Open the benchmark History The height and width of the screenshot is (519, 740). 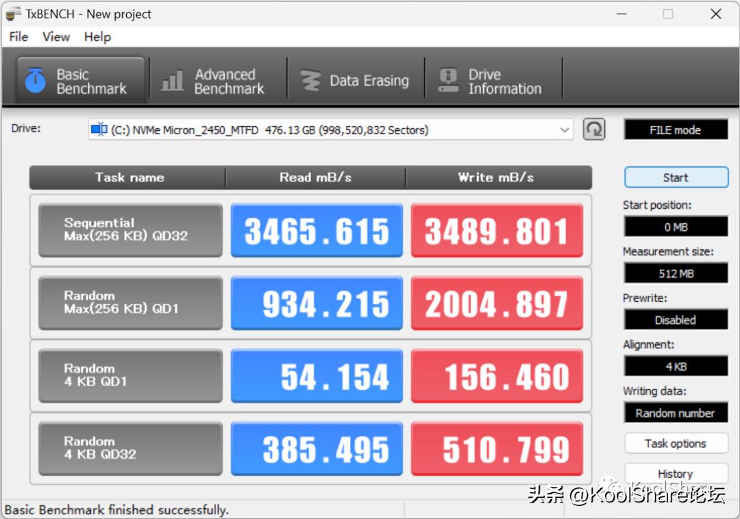676,473
